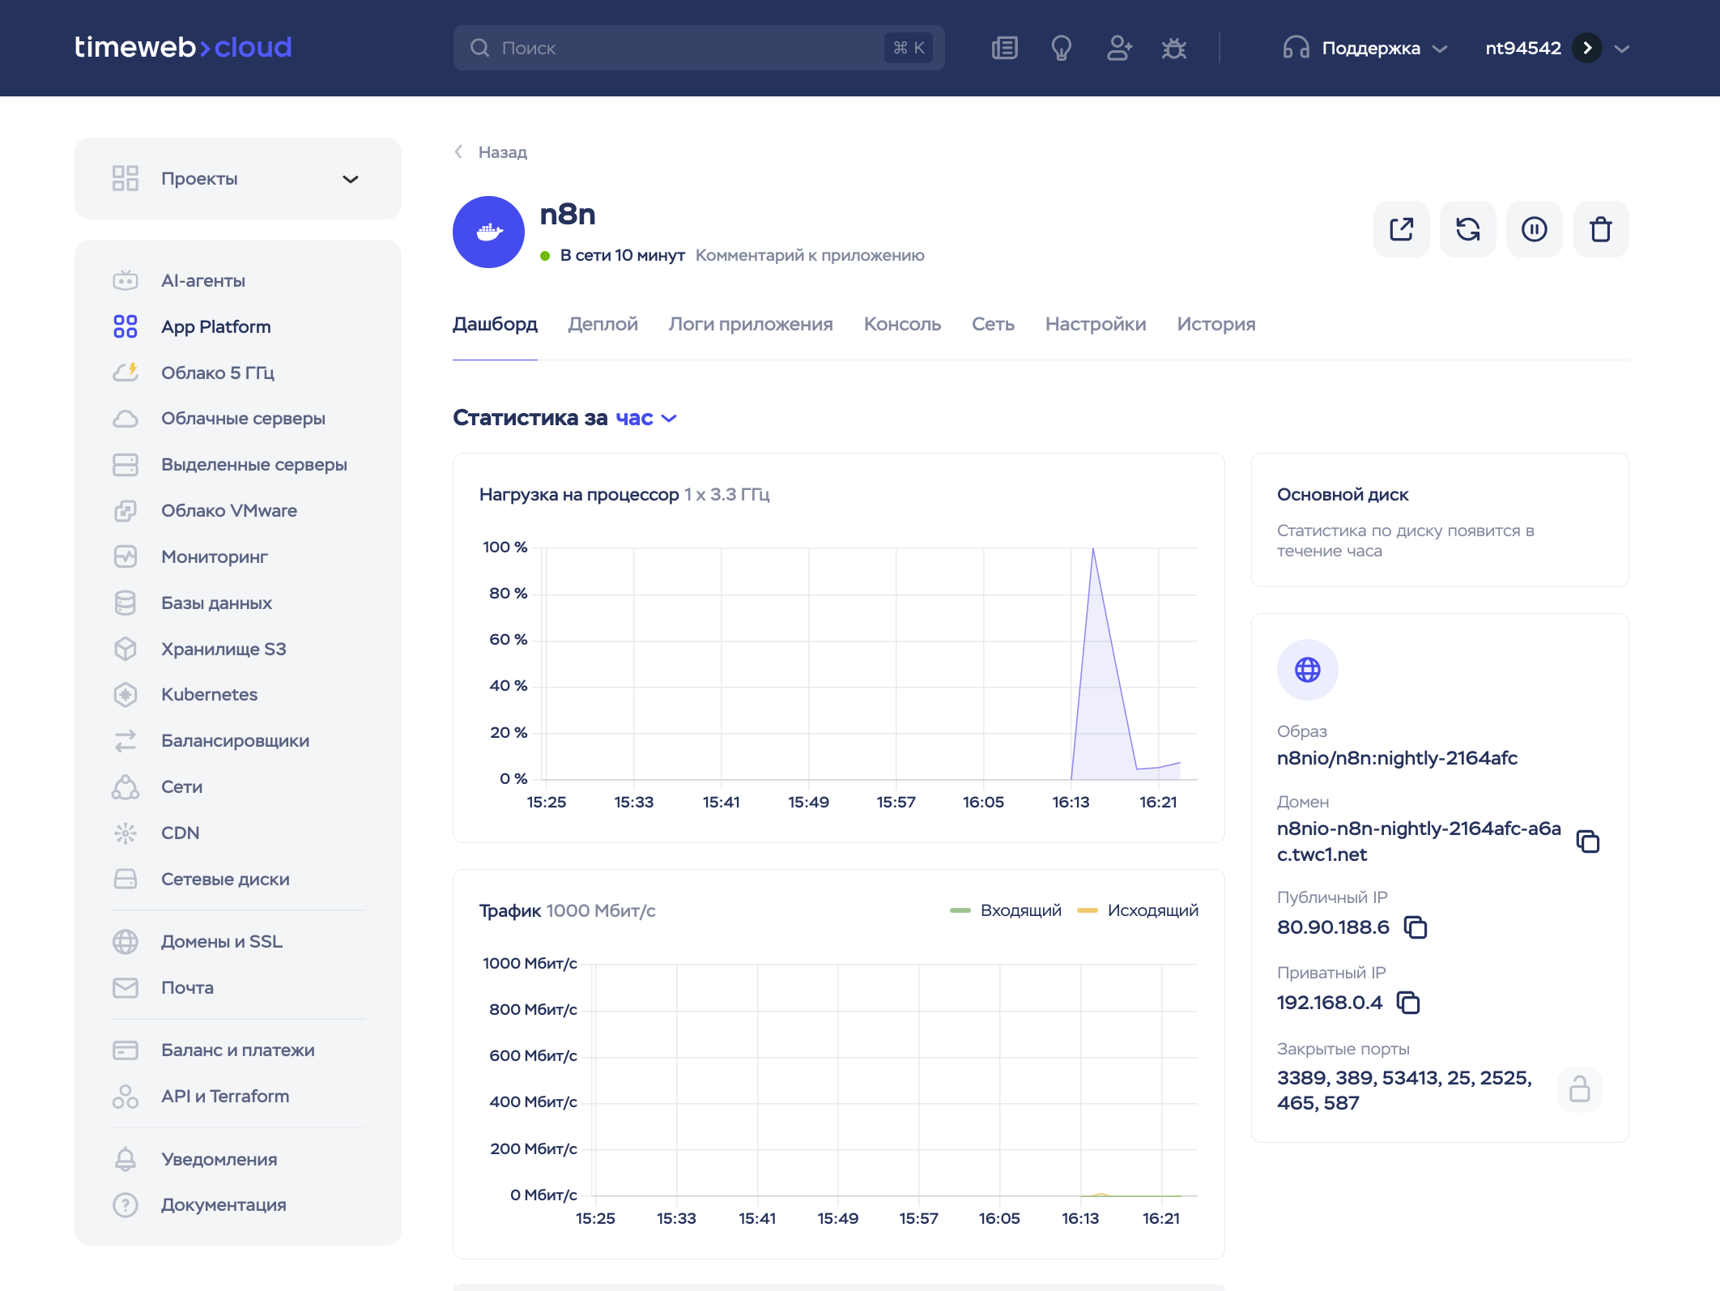The height and width of the screenshot is (1291, 1720).
Task: Open the Сеть tab
Action: [993, 324]
